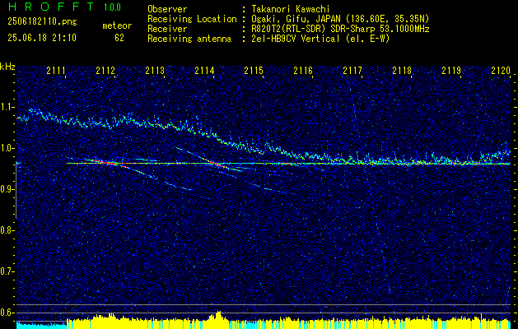This screenshot has width=518, height=329.
Task: Click observer name Takanori Kawachi
Action: coord(291,9)
